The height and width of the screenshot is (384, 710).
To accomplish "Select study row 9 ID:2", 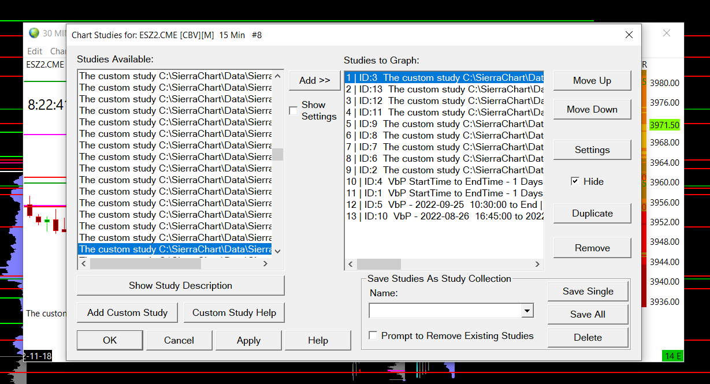I will pyautogui.click(x=444, y=170).
